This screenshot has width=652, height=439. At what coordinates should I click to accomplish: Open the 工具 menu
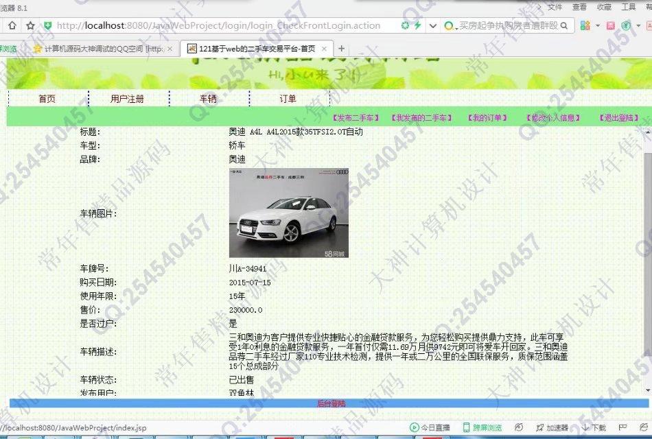[x=628, y=7]
